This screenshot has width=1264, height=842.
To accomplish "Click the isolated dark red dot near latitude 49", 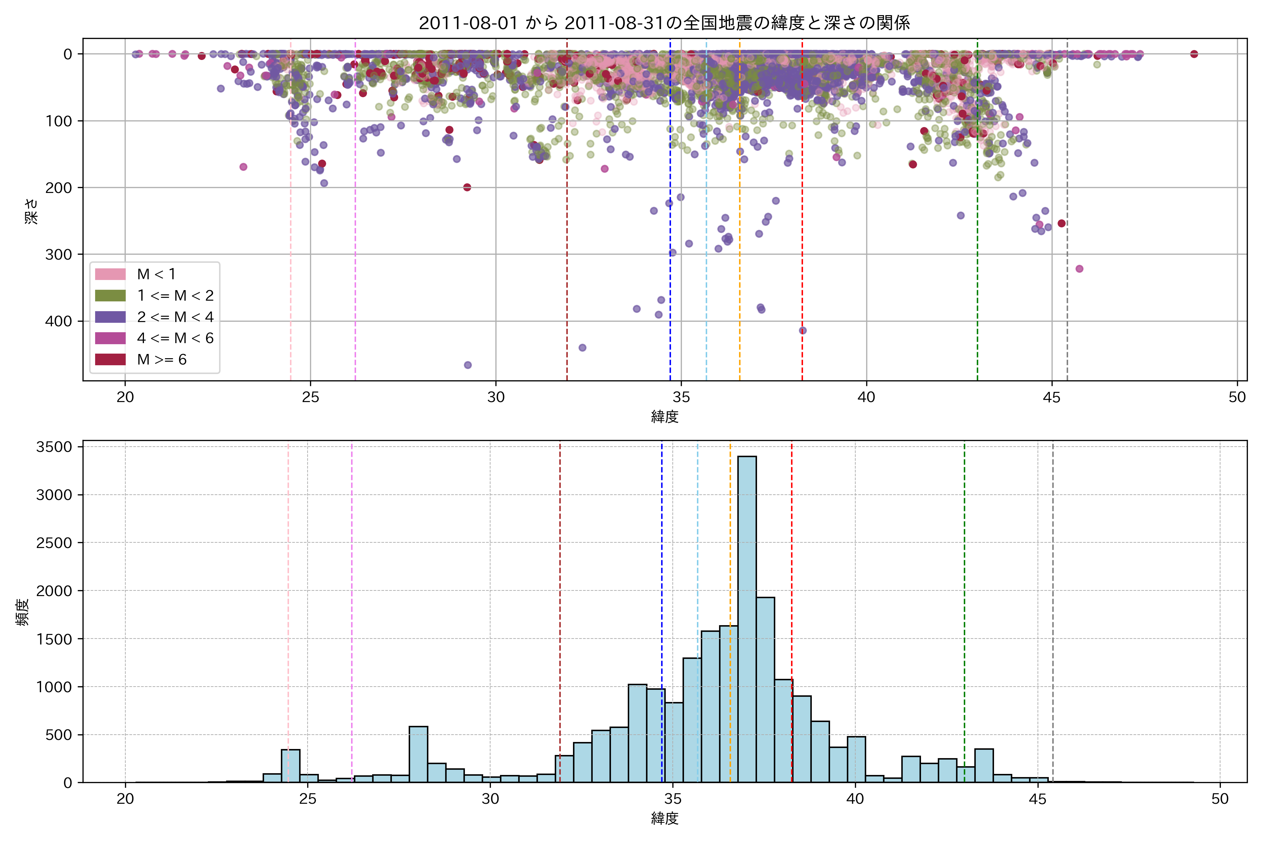I will coord(1194,54).
